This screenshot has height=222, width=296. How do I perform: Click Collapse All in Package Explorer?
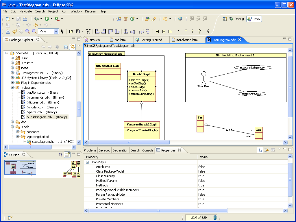click(x=66, y=47)
